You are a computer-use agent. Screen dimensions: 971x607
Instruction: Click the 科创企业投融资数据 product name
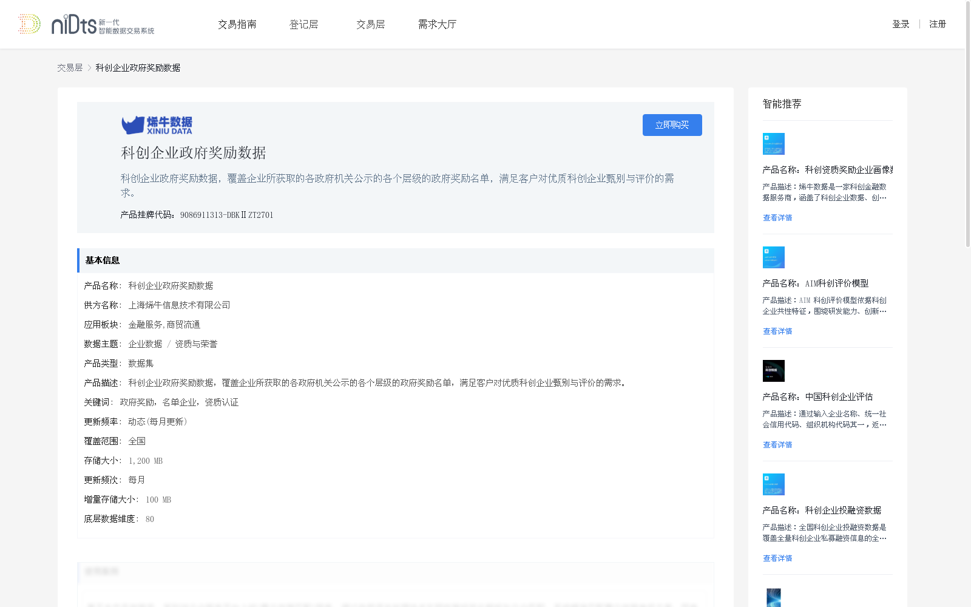[x=822, y=510]
